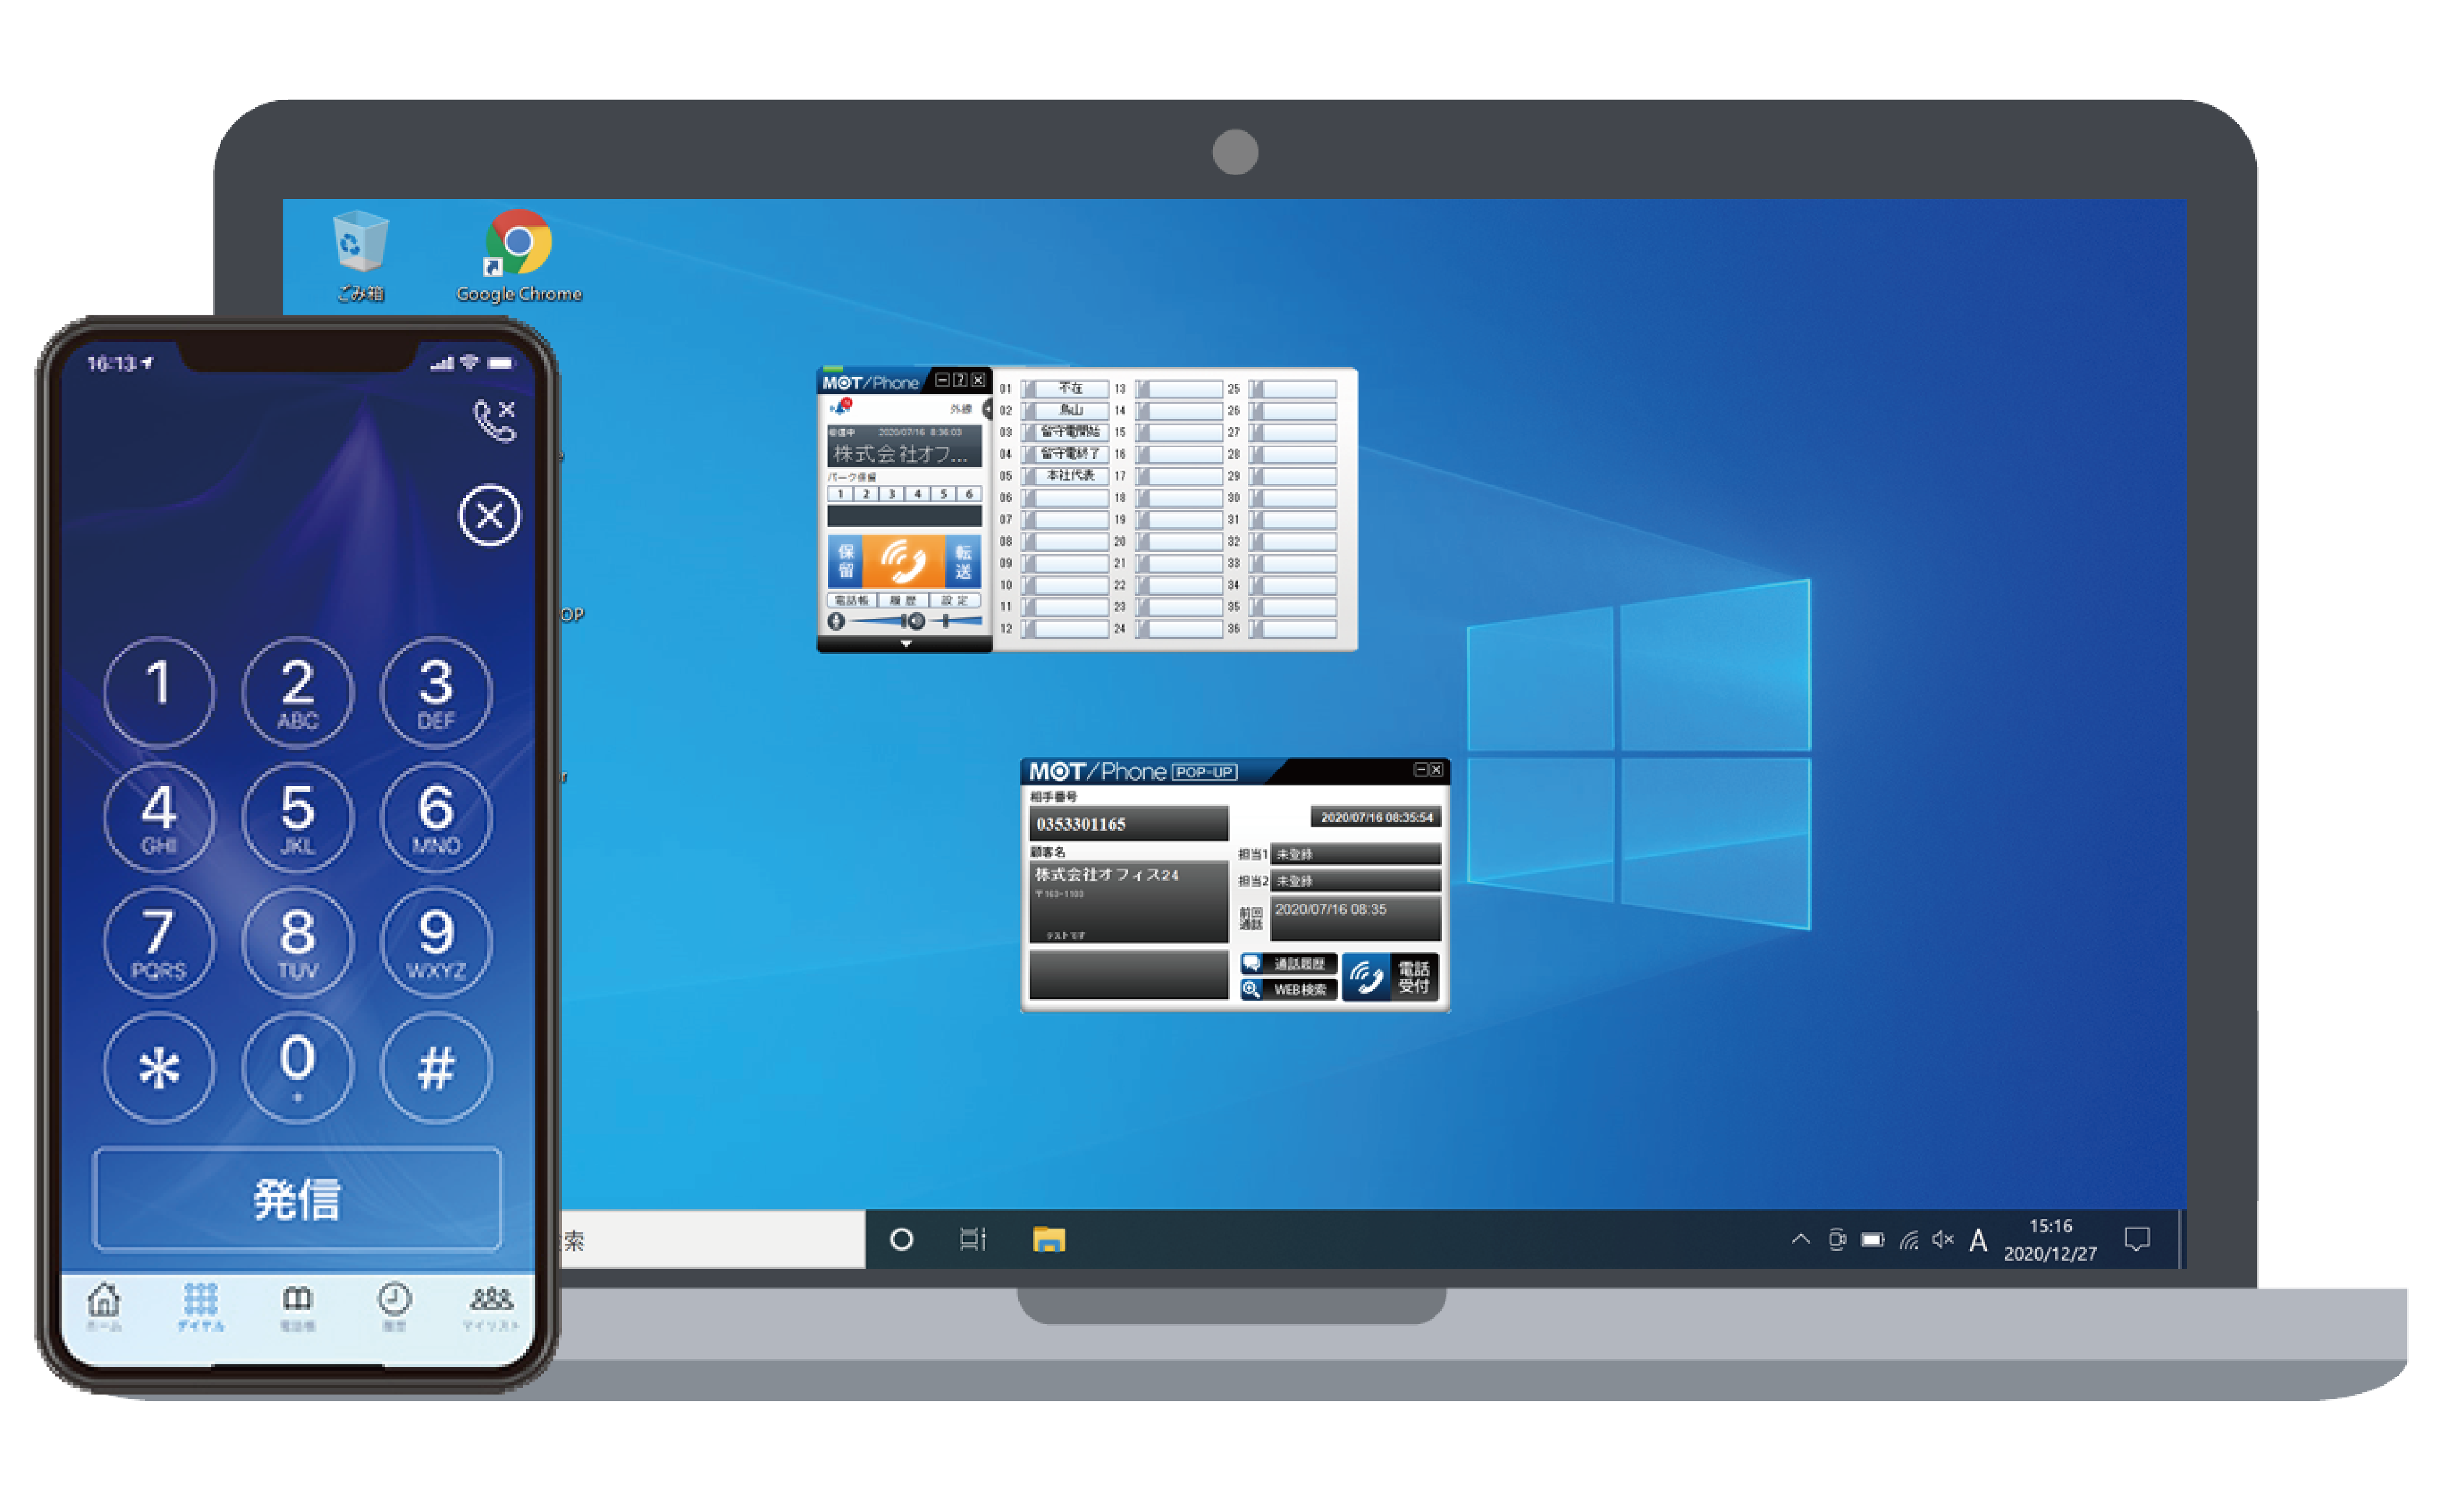Expand MOT/Phone bottom down arrow
The image size is (2464, 1501).
coord(905,644)
